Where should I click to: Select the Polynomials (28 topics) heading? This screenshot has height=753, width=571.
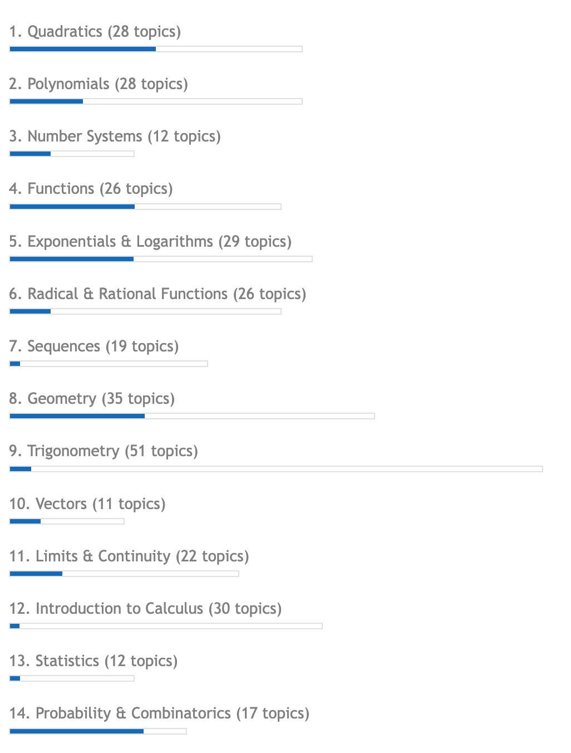tap(99, 84)
